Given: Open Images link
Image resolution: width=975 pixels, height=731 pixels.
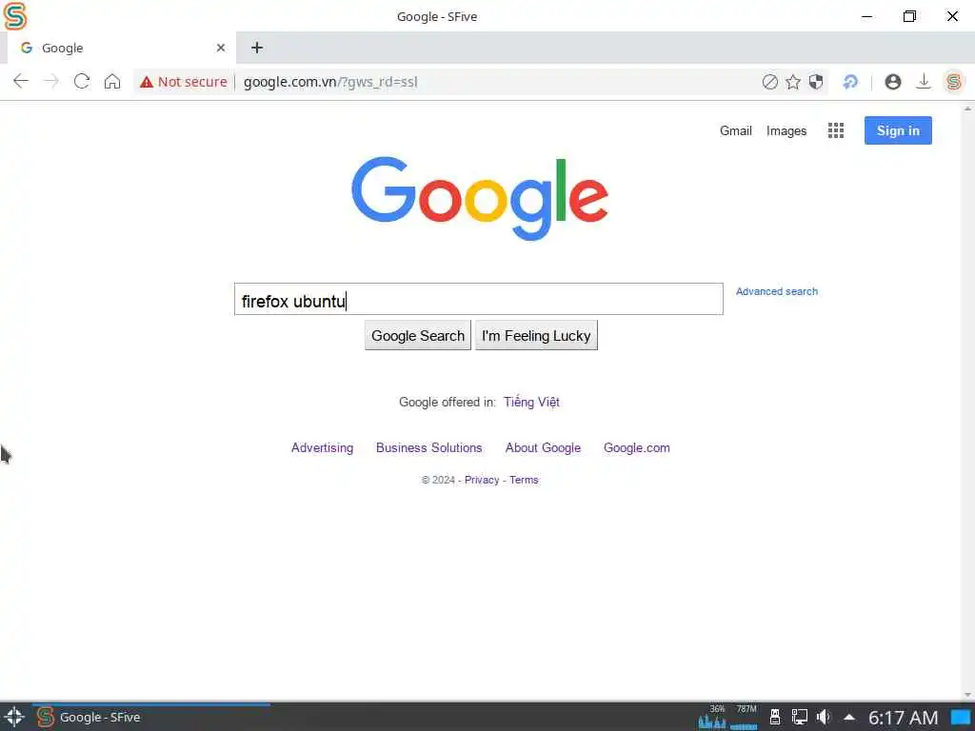Looking at the screenshot, I should (x=786, y=130).
